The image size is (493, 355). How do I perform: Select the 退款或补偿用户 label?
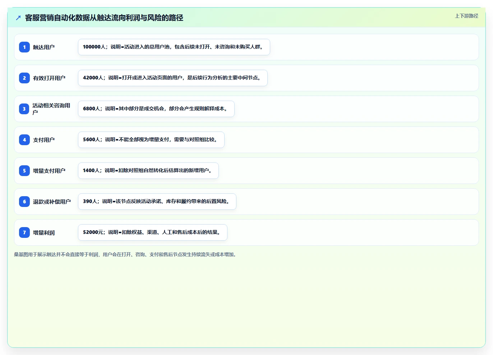pyautogui.click(x=52, y=202)
